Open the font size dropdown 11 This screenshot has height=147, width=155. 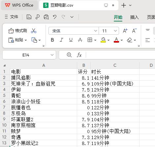click(115, 31)
